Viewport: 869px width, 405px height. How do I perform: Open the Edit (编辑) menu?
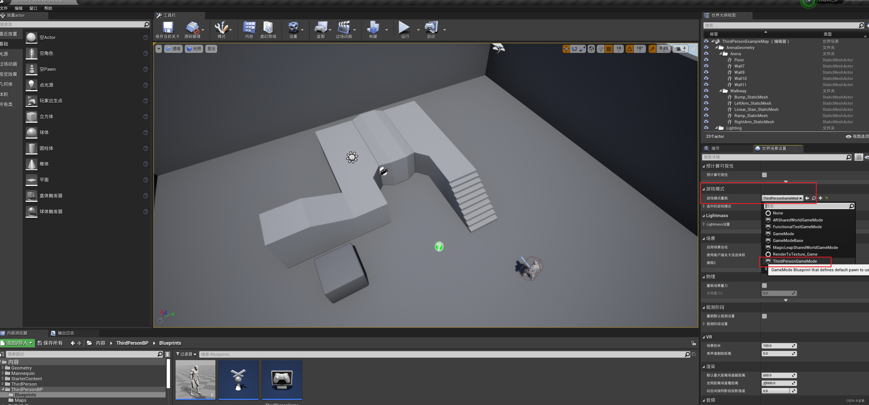tap(19, 8)
